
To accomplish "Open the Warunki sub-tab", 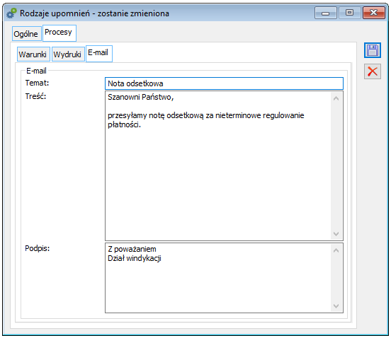I will point(33,54).
